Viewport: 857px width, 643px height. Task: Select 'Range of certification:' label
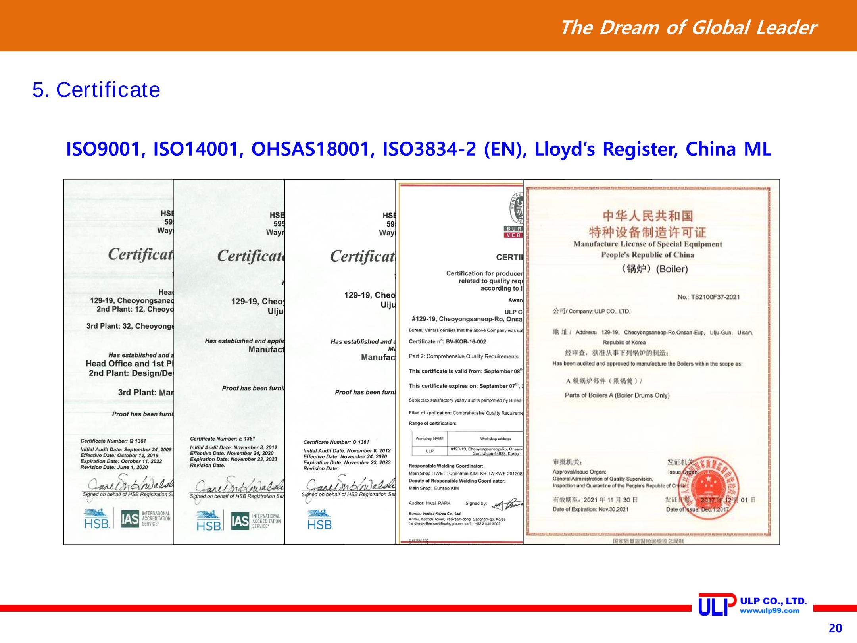433,423
